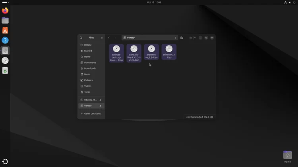298x167 pixels.
Task: Click the disc icon in the dock
Action: coord(5,61)
